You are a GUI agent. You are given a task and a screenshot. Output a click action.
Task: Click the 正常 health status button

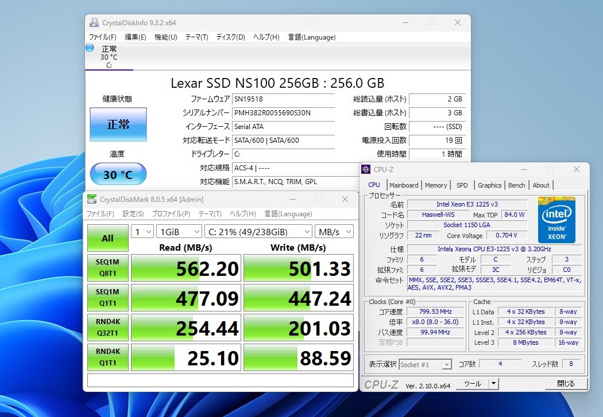coord(118,124)
